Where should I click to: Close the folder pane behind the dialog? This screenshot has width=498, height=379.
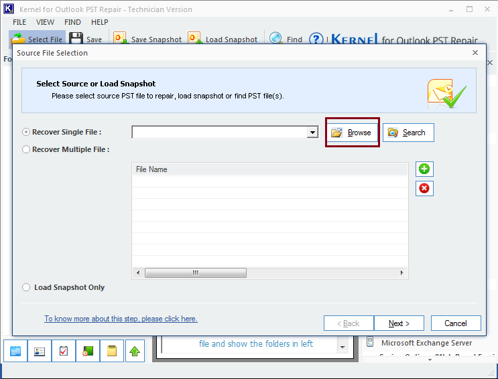tap(490, 62)
